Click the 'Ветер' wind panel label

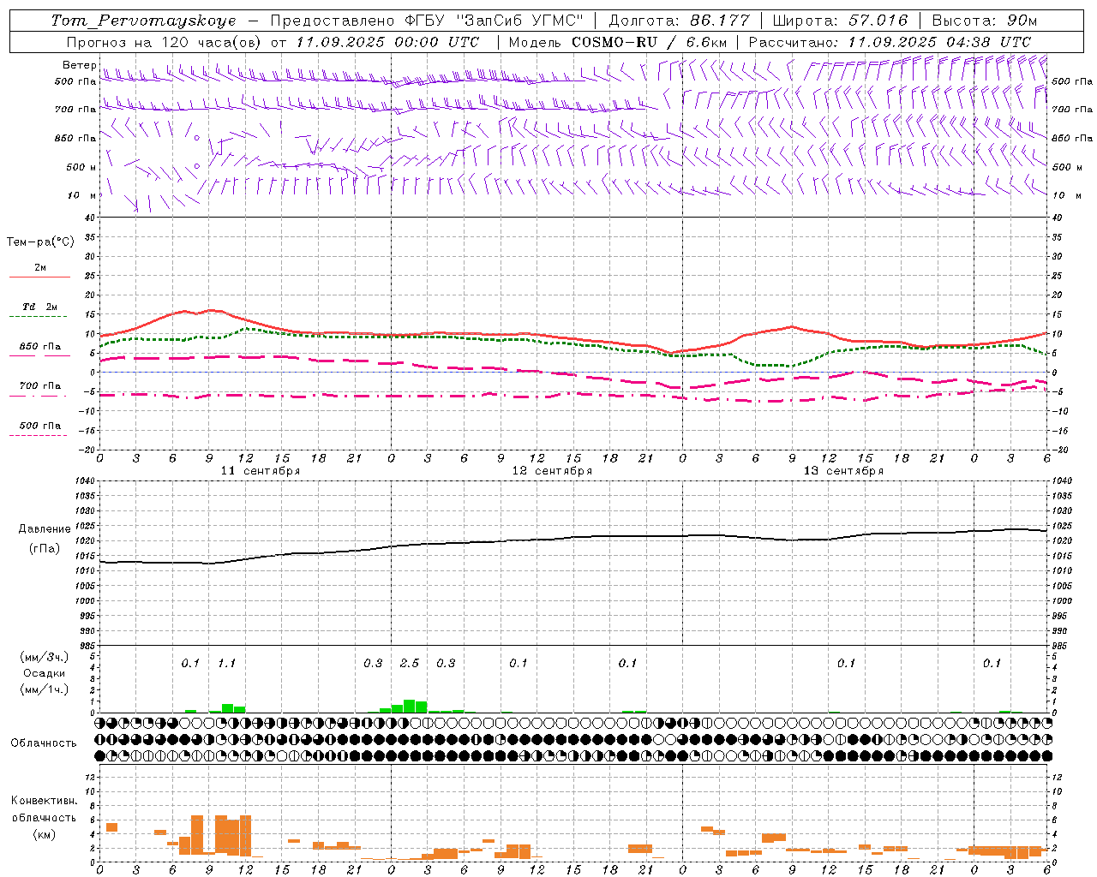click(x=79, y=65)
